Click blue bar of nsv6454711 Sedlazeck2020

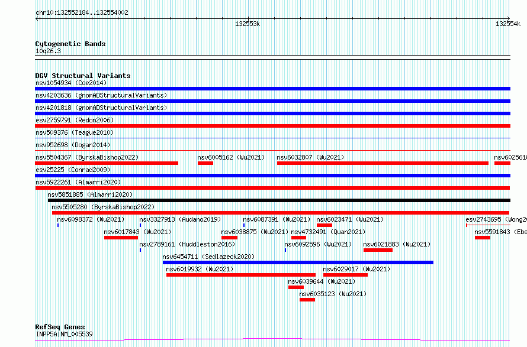point(298,262)
